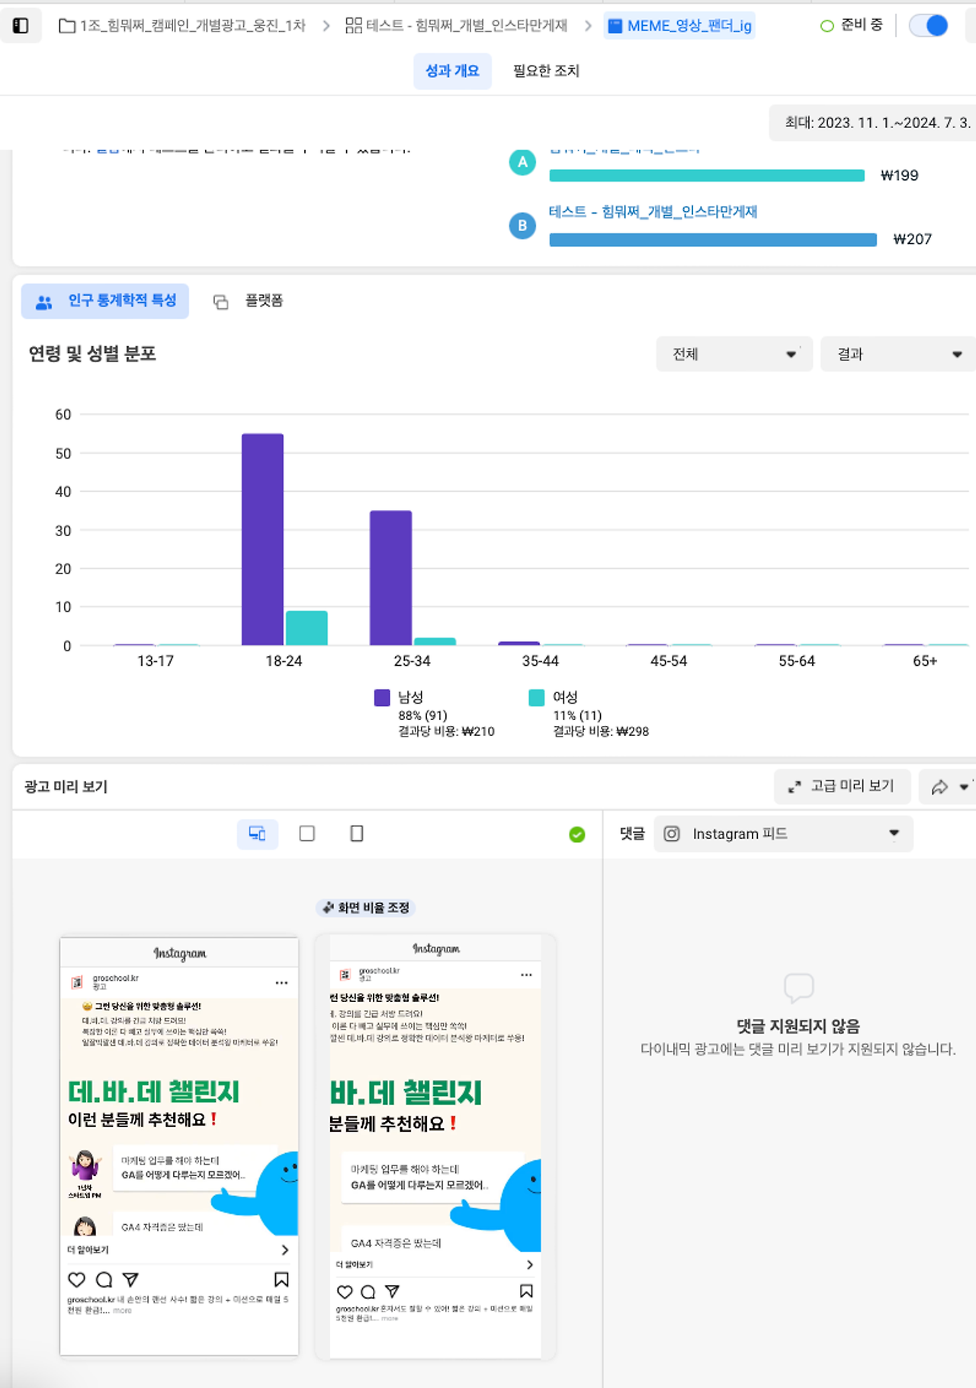Click the comment icon on first preview
This screenshot has height=1388, width=976.
(x=104, y=1279)
